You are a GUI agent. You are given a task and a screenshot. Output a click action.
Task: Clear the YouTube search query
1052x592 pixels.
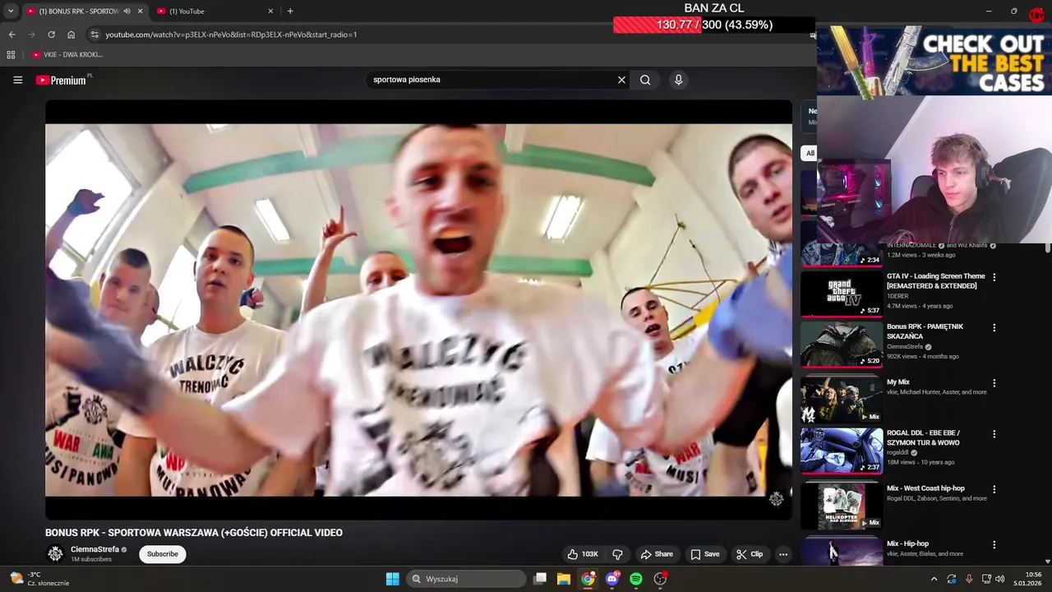pyautogui.click(x=621, y=80)
